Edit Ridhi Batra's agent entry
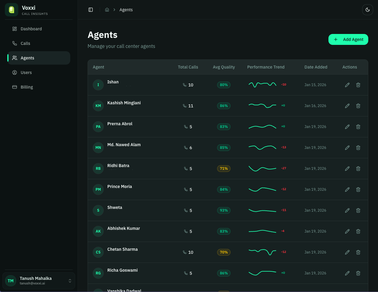This screenshot has width=378, height=292. 347,169
